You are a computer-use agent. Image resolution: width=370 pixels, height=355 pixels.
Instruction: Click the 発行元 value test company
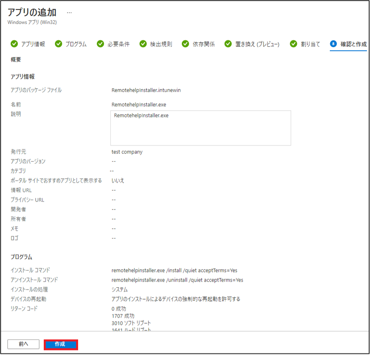127,152
